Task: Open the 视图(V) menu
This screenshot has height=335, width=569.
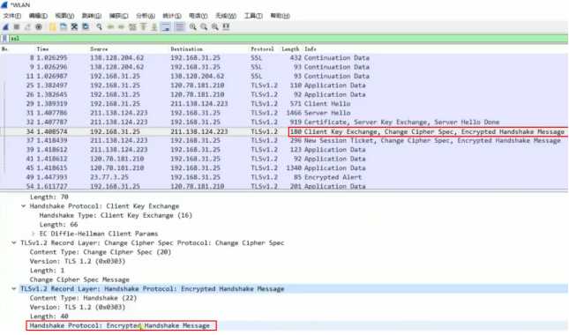Action: 64,16
